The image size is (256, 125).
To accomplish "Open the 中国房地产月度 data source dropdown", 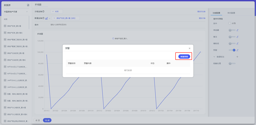I will (x=27, y=12).
